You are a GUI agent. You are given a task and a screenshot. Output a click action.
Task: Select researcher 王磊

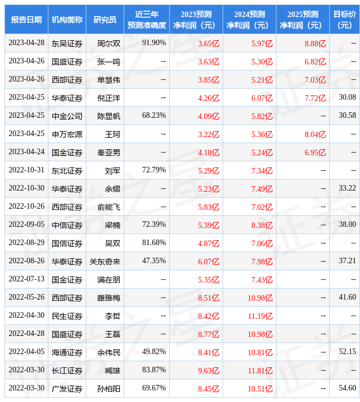(x=113, y=335)
